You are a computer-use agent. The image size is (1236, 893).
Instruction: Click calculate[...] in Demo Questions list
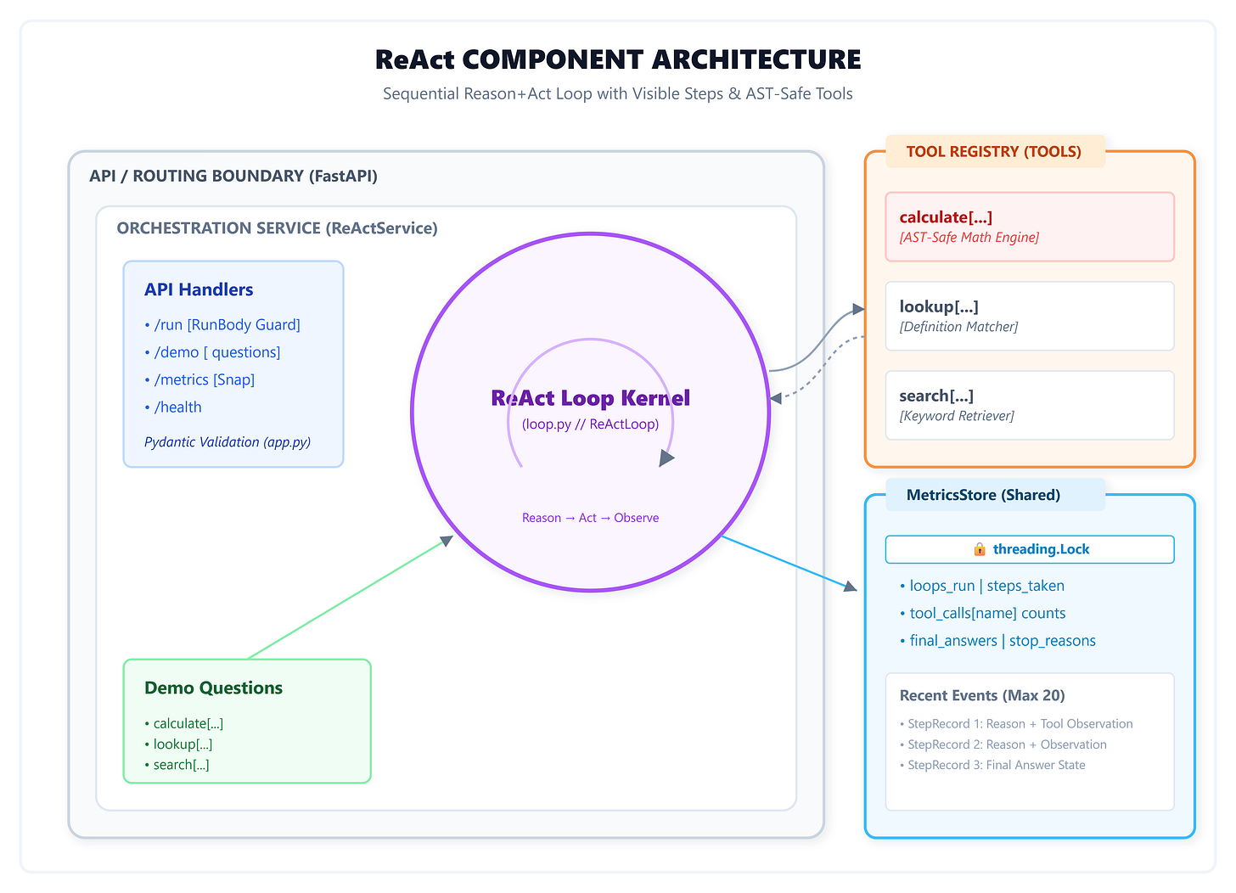click(184, 723)
